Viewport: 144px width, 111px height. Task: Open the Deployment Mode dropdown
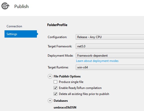click(110, 56)
